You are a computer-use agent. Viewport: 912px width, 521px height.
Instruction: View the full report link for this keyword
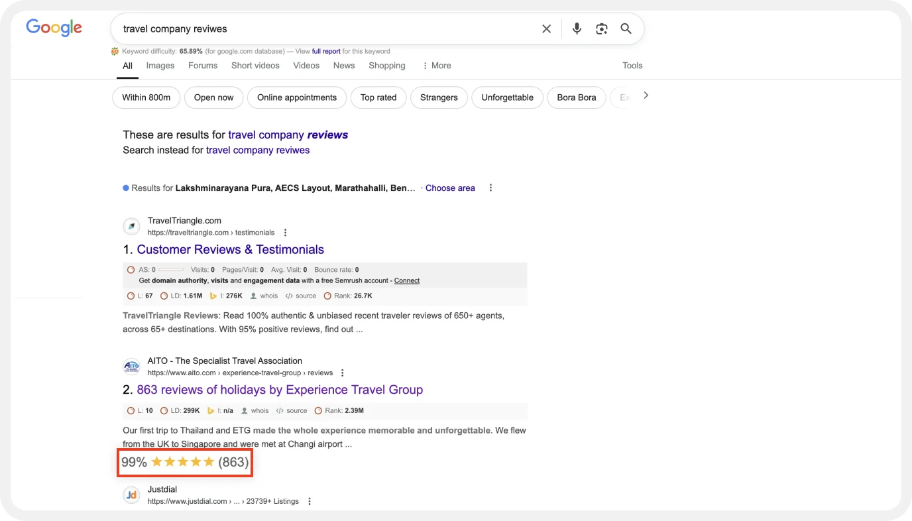326,51
